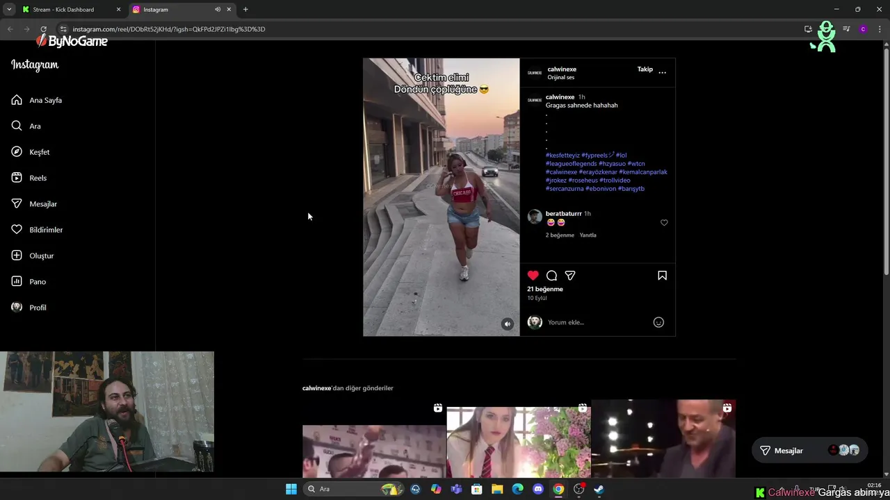Viewport: 890px width, 500px height.
Task: Unlike the reel with red heart icon
Action: (533, 276)
